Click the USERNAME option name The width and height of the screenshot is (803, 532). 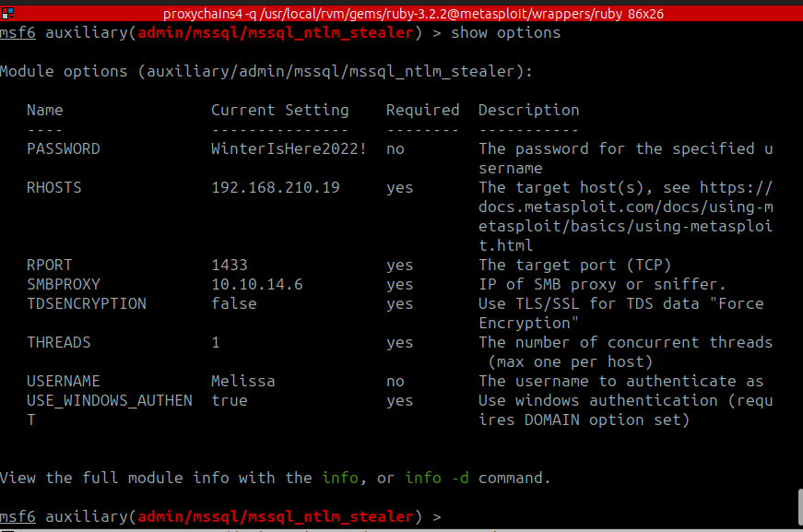click(x=64, y=381)
